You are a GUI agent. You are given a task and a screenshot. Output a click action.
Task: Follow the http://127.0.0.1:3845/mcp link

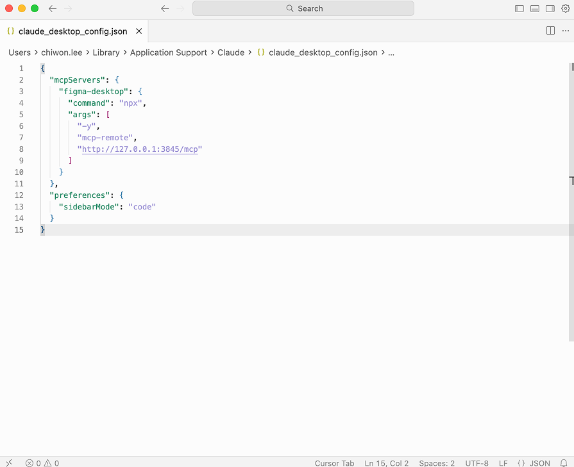coord(140,149)
